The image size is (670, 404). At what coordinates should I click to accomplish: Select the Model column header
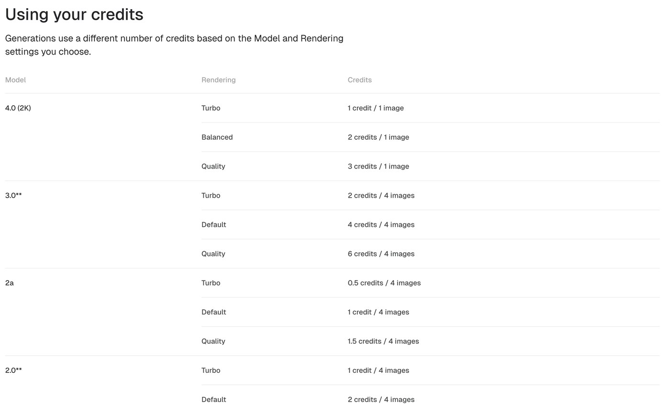(15, 80)
